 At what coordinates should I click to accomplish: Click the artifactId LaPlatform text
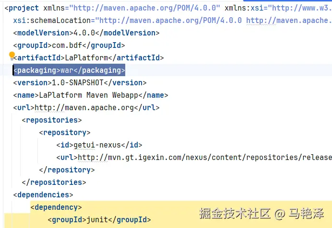pos(86,58)
